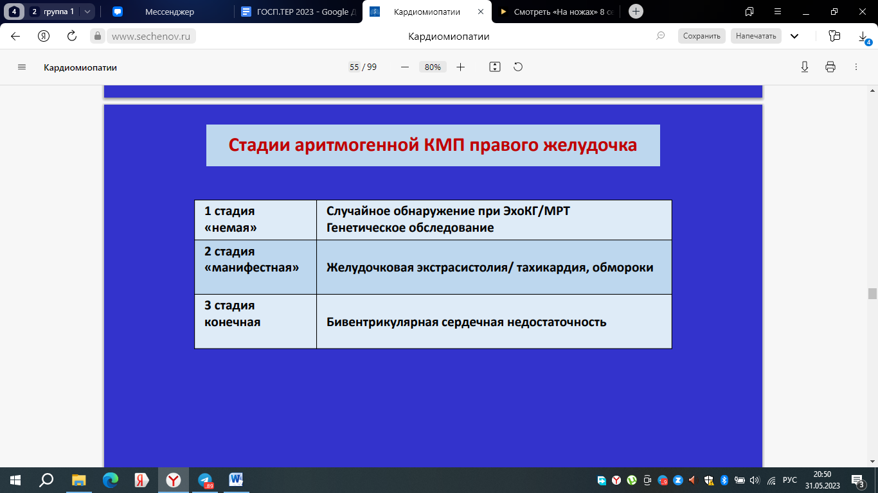
Task: Open a new tab with plus button
Action: tap(636, 12)
